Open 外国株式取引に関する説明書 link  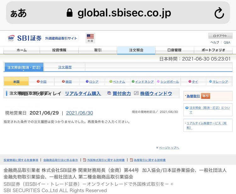tap(106, 160)
